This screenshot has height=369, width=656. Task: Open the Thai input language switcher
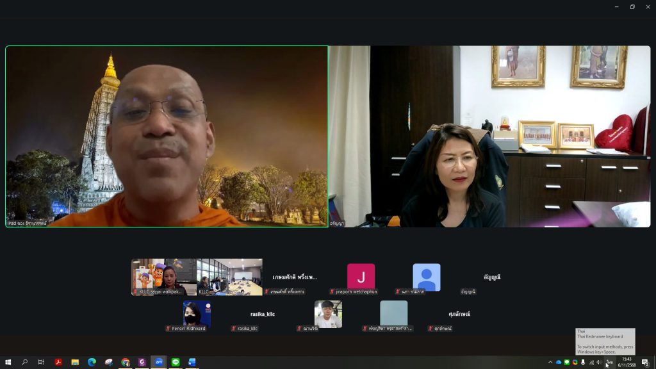click(609, 362)
